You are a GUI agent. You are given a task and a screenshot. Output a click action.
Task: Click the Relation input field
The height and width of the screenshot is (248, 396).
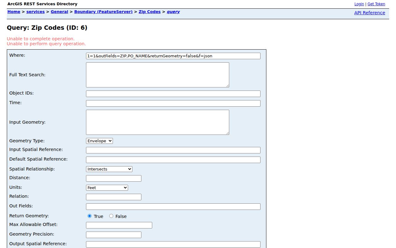[x=114, y=197]
